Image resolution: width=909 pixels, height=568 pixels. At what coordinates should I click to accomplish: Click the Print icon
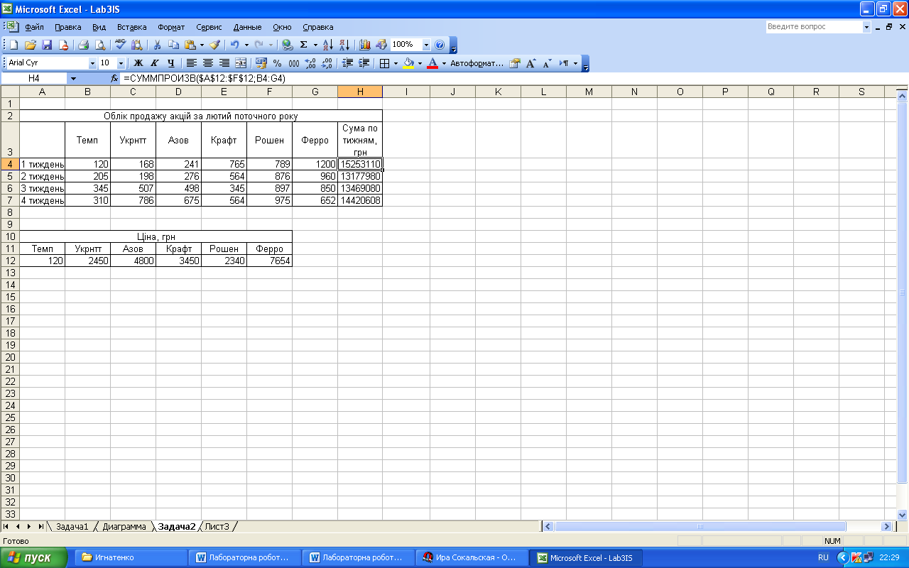point(83,45)
